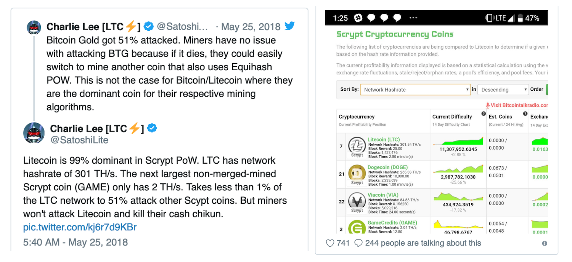Viewport: 572px width, 262px height.
Task: Click the Dogecoin coin logo
Action: tap(357, 173)
